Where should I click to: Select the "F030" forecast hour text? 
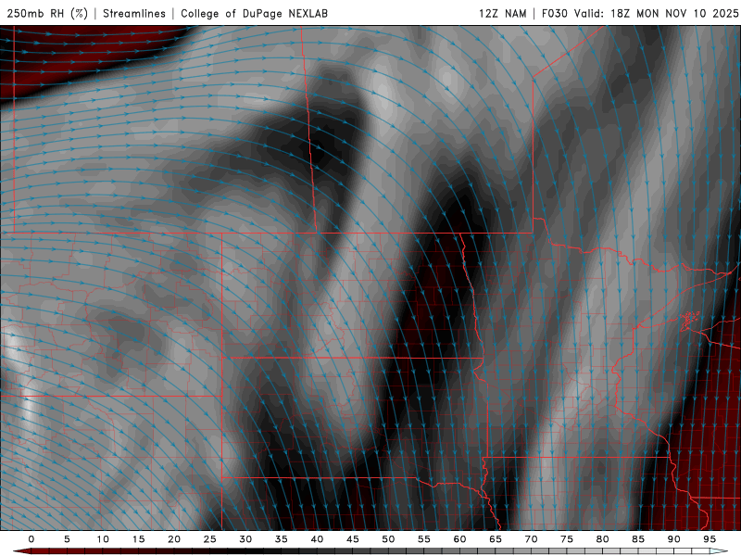pos(554,13)
